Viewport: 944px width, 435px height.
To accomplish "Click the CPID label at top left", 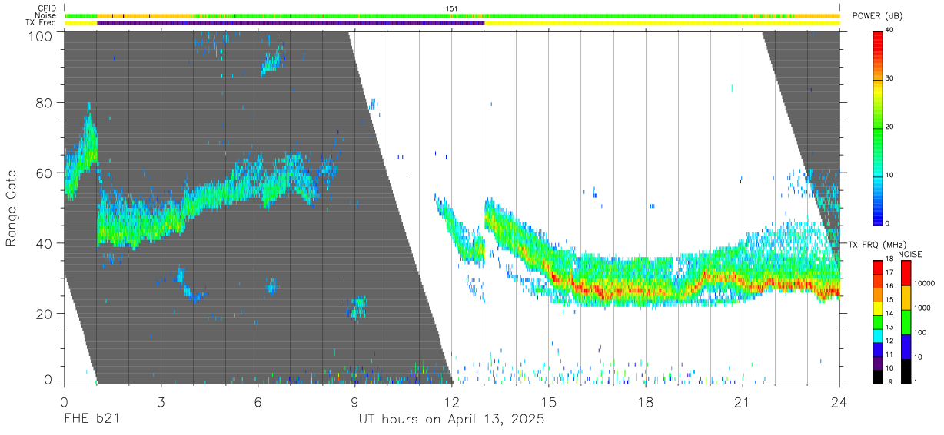I will [x=47, y=8].
